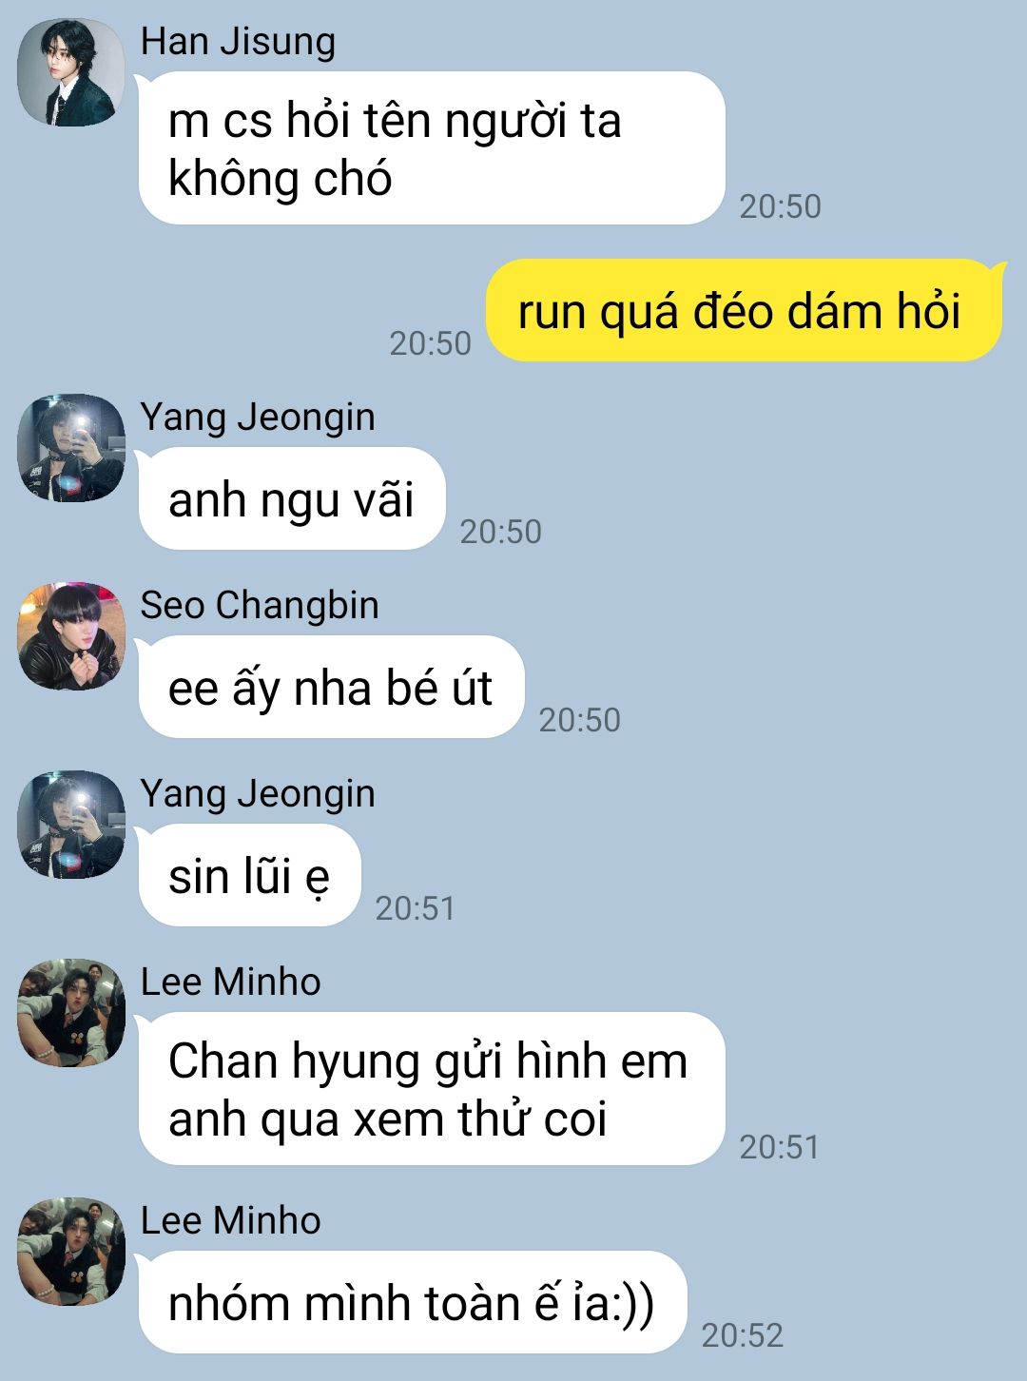Click the first Lee Minho sender name
Viewport: 1027px width, 1381px height.
[x=231, y=982]
